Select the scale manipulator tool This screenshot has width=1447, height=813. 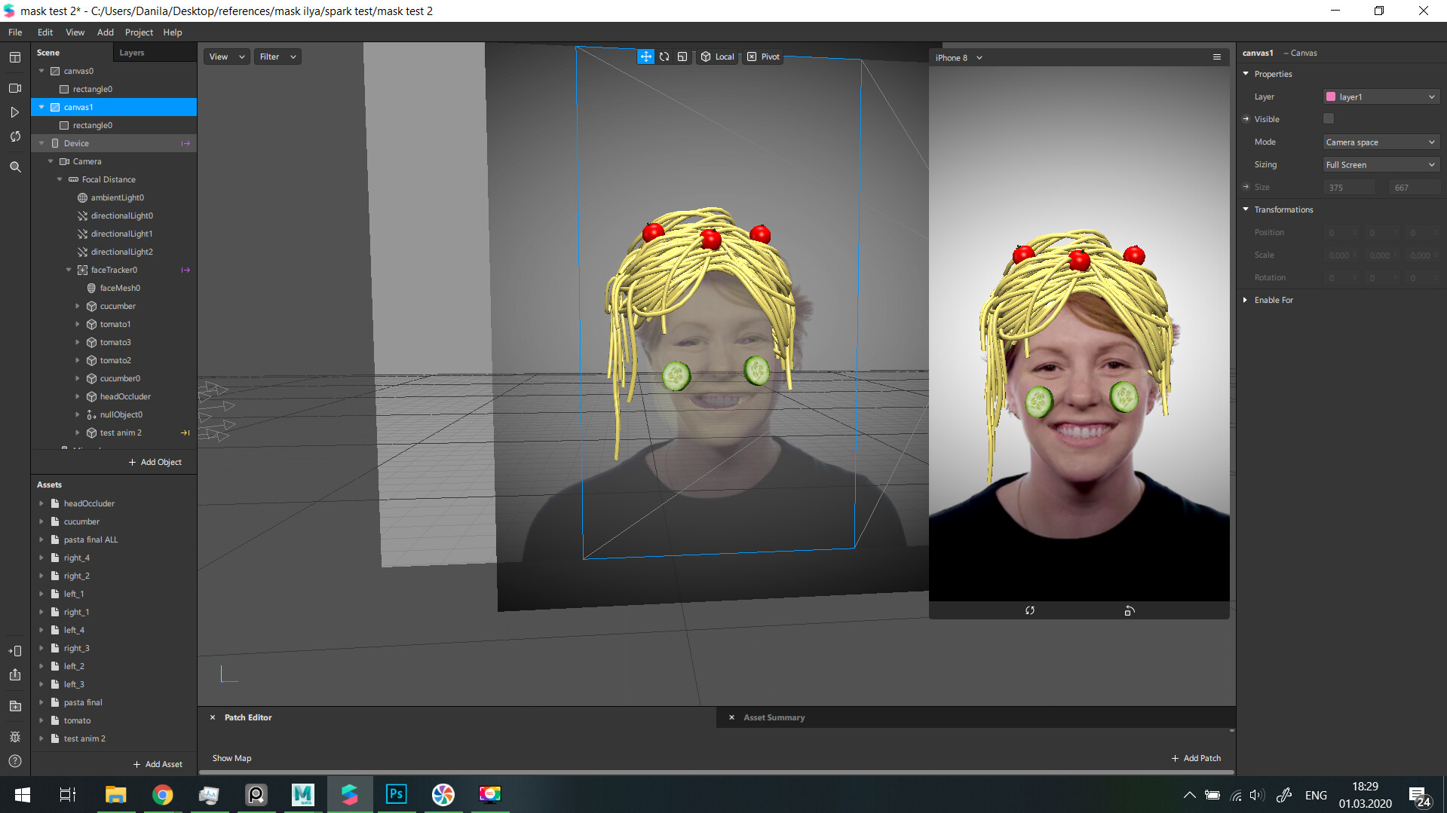pyautogui.click(x=682, y=57)
